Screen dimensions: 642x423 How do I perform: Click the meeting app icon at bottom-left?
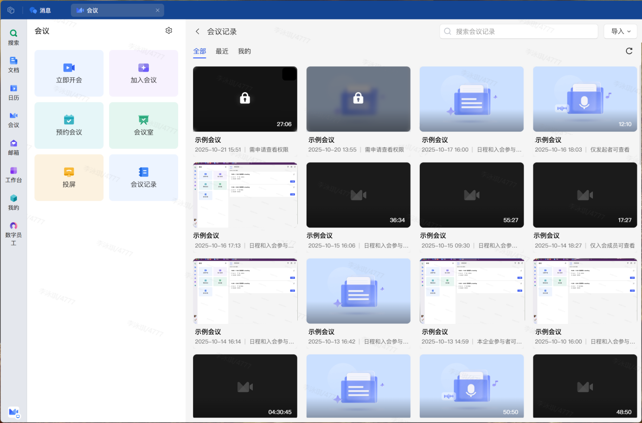(14, 412)
